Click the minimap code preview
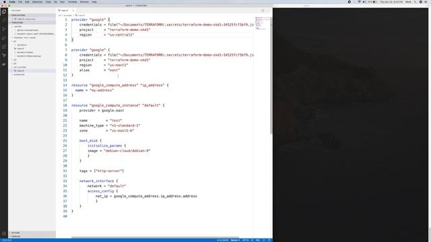The width and height of the screenshot is (431, 242). pyautogui.click(x=262, y=24)
